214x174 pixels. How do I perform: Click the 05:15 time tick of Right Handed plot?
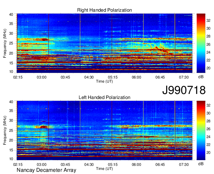[x=113, y=77]
